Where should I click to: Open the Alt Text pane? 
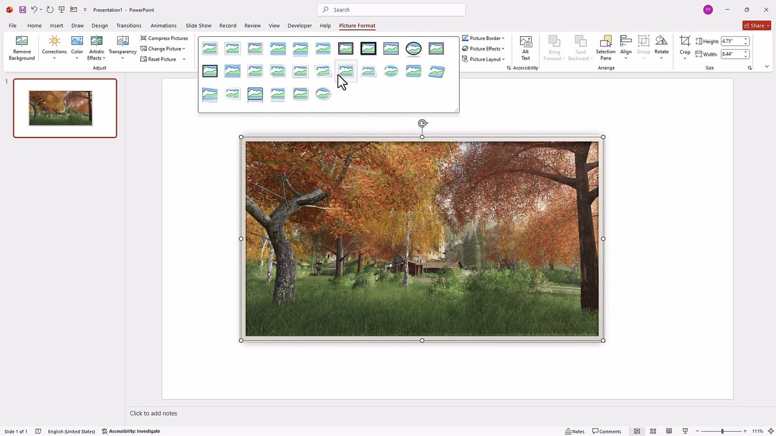tap(526, 48)
